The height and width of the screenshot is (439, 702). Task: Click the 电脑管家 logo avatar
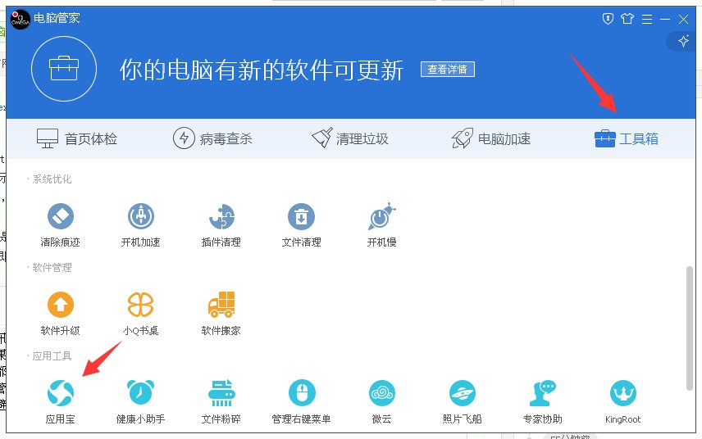pyautogui.click(x=21, y=19)
